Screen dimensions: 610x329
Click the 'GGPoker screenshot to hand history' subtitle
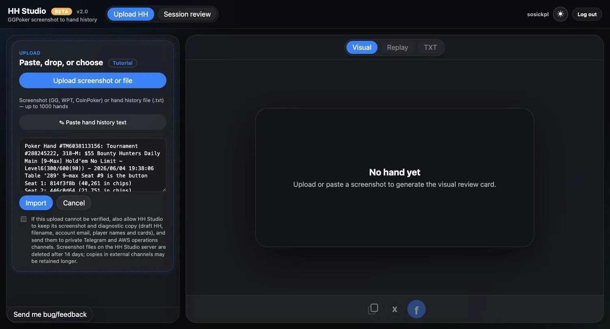pos(52,19)
